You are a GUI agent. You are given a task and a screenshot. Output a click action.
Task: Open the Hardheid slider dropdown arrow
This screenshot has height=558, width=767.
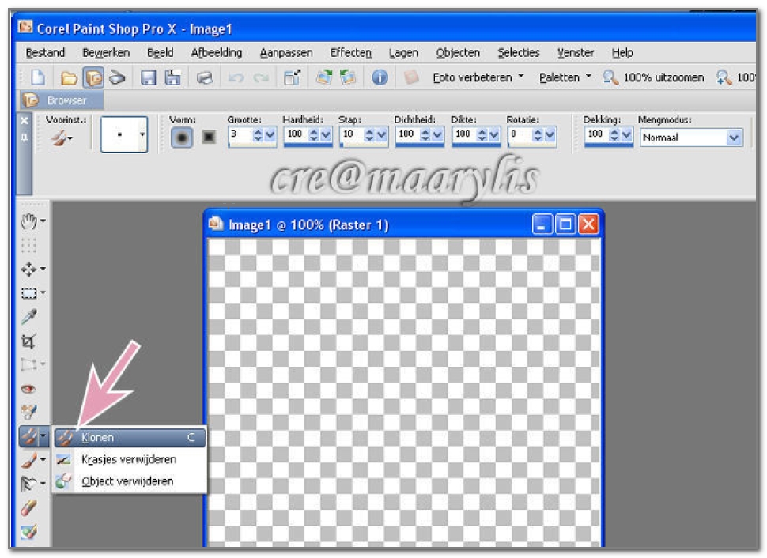327,135
